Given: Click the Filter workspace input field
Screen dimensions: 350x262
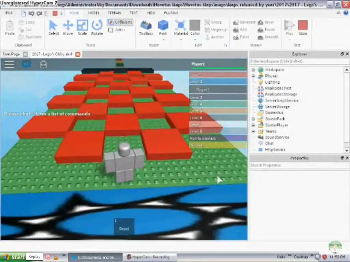Looking at the screenshot, I should click(299, 61).
